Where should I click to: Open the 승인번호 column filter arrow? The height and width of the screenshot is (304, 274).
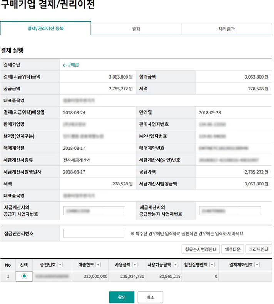coord(60,265)
